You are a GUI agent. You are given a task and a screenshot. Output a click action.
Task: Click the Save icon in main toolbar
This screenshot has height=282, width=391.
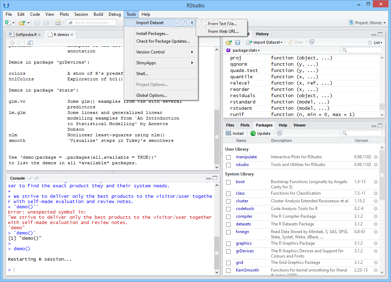(37, 23)
